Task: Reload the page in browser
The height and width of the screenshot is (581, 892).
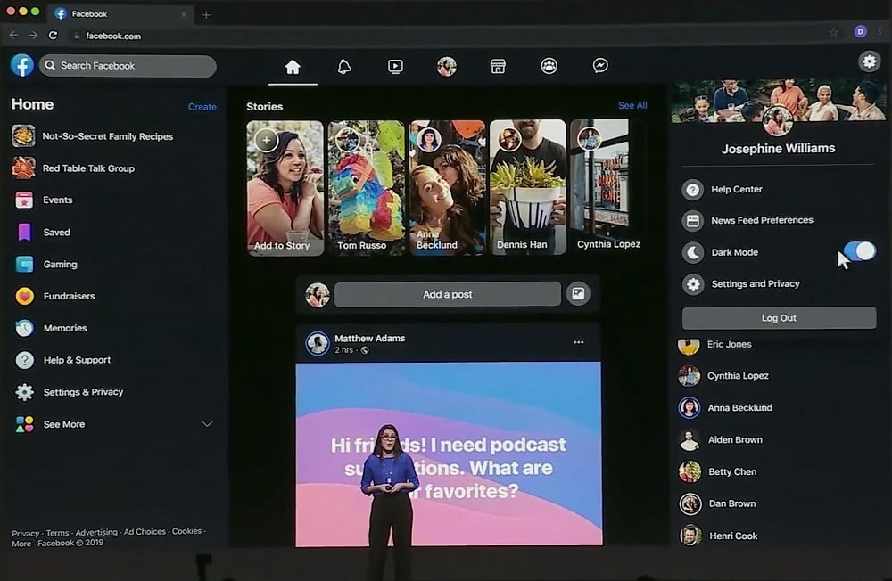Action: [53, 36]
